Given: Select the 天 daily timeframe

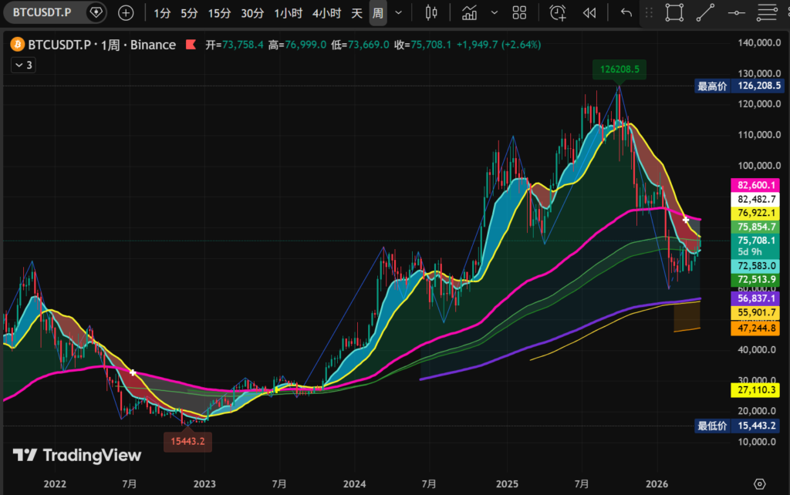Looking at the screenshot, I should tap(356, 13).
